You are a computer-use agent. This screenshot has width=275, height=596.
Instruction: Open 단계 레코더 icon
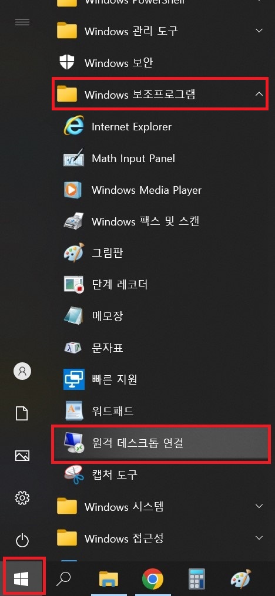click(x=74, y=284)
